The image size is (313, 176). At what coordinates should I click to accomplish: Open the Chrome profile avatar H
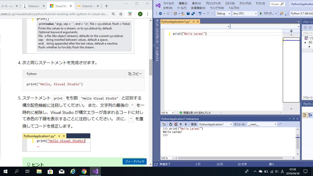(140, 14)
